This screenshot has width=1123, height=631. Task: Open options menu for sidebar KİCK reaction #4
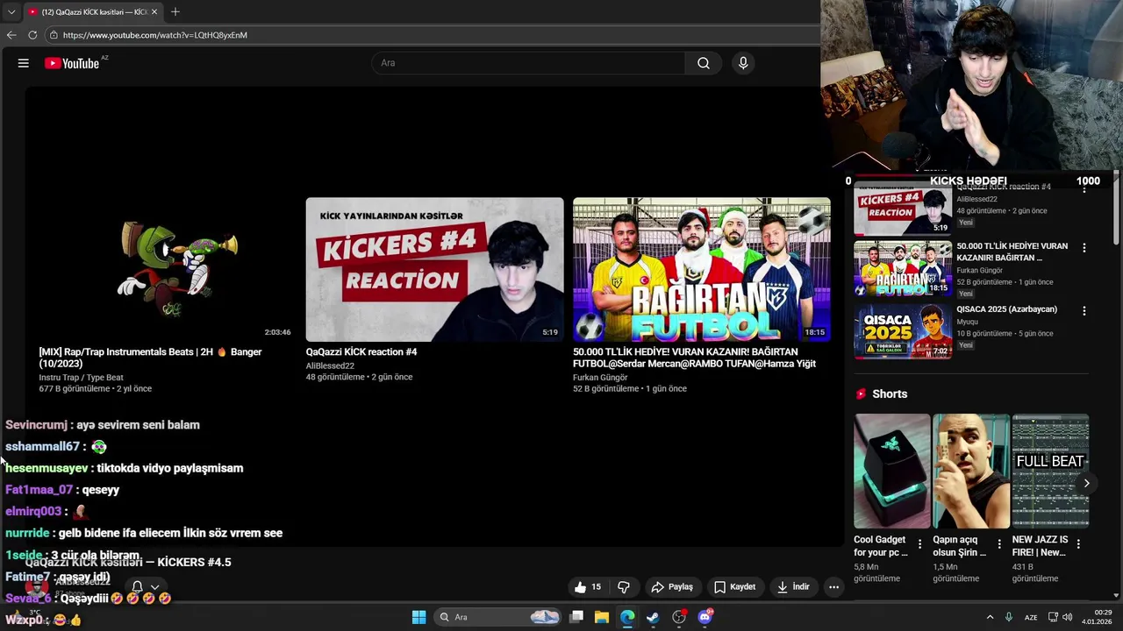pyautogui.click(x=1084, y=188)
